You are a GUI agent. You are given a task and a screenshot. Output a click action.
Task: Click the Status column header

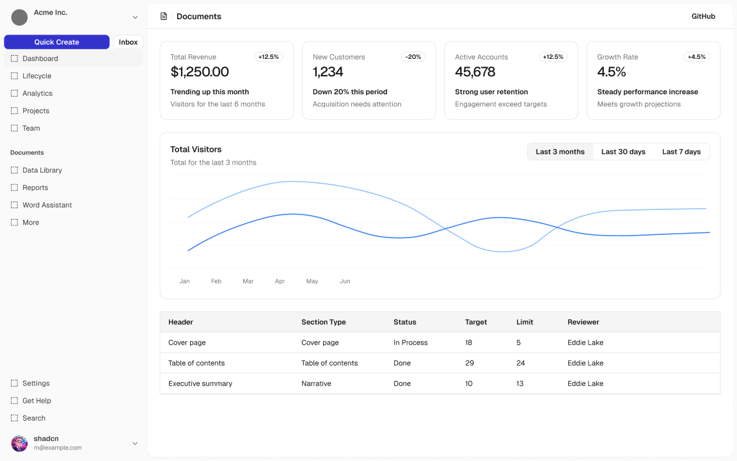405,322
